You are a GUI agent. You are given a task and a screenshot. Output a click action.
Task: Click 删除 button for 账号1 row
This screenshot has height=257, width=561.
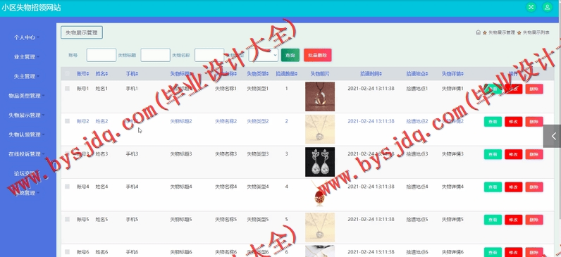click(x=534, y=89)
